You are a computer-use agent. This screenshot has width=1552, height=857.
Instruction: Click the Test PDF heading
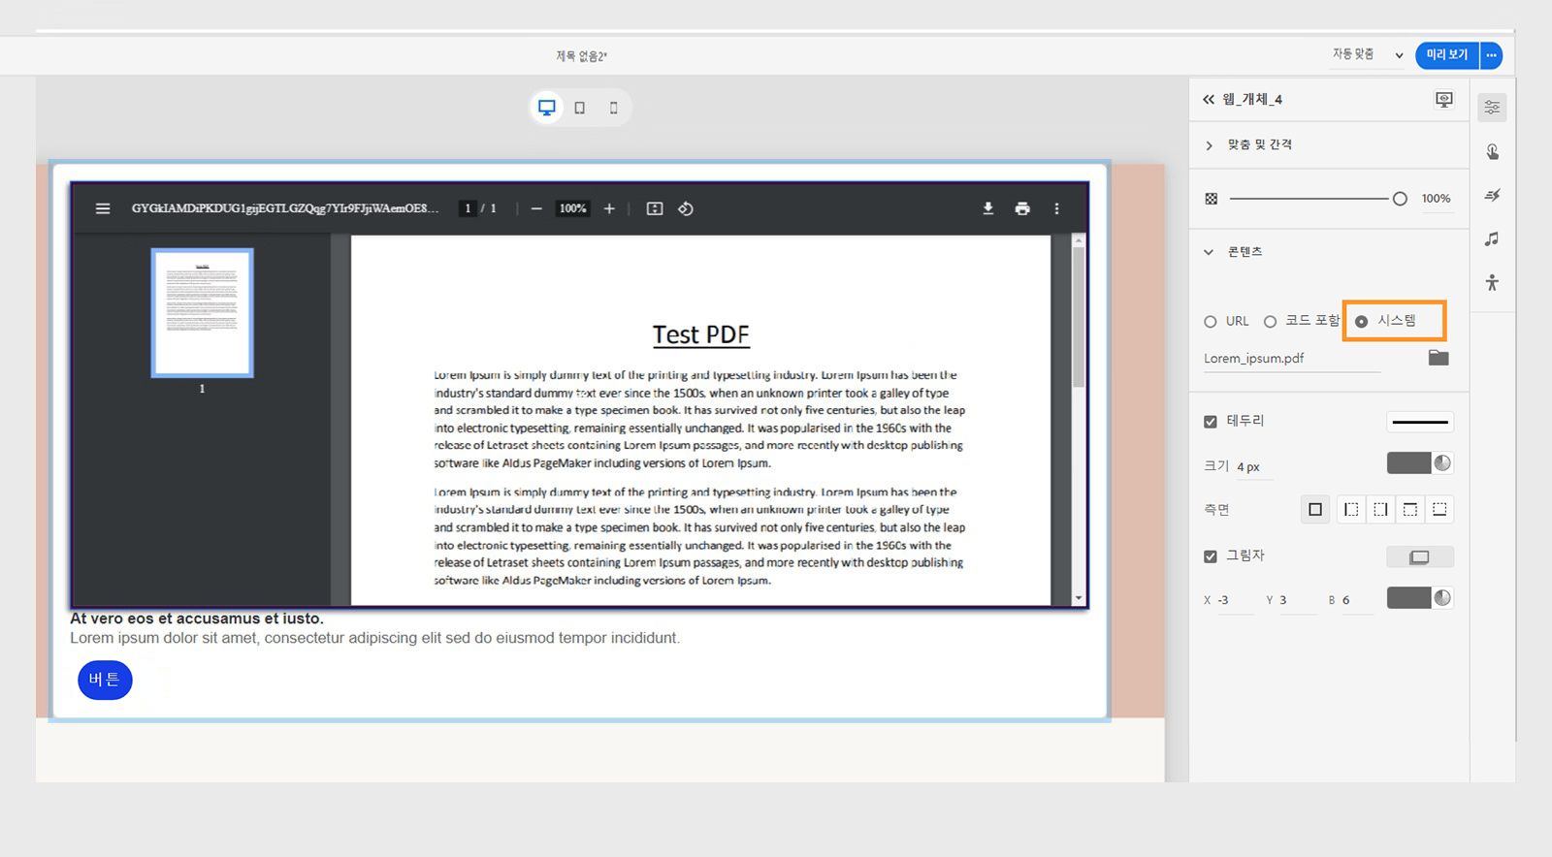coord(700,334)
